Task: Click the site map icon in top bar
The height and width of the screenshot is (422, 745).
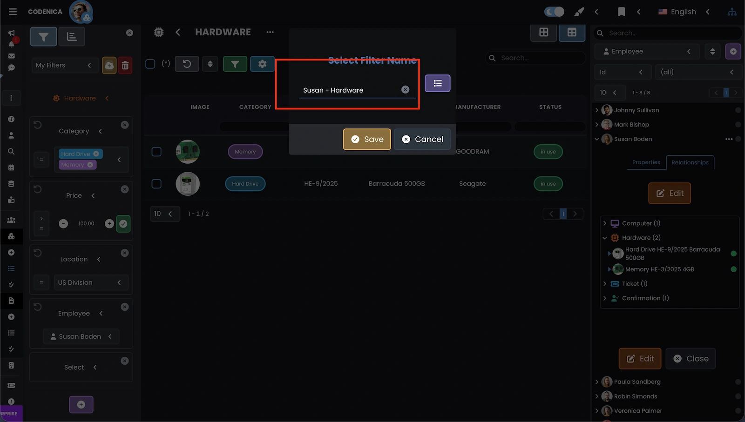Action: pos(732,12)
